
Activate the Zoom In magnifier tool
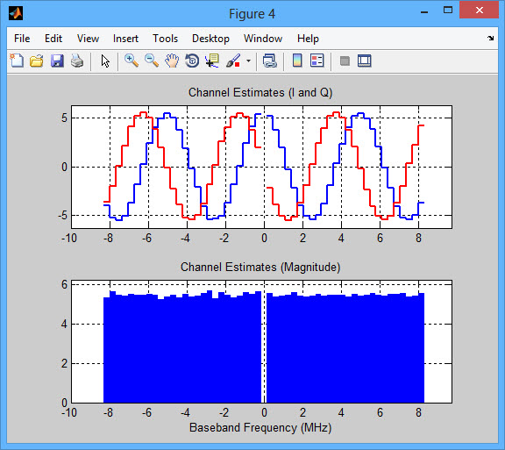pyautogui.click(x=132, y=61)
